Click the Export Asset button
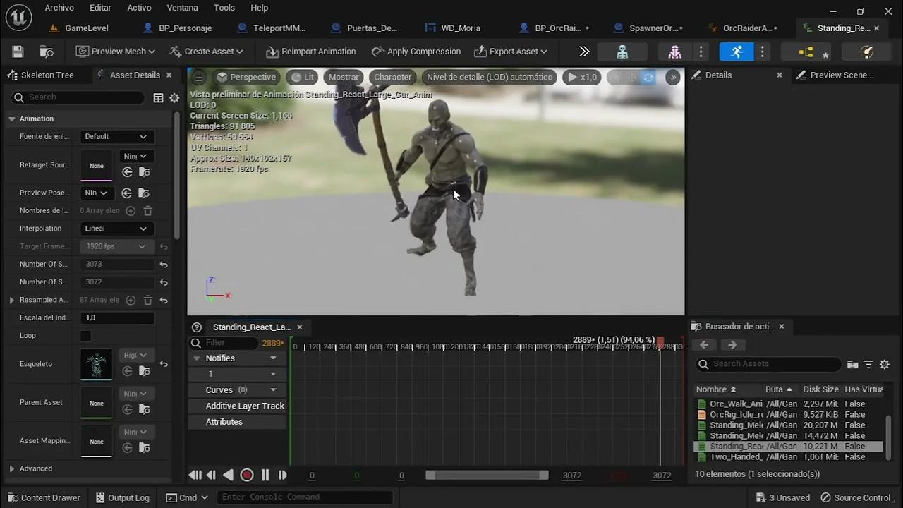The height and width of the screenshot is (508, 903). click(x=511, y=51)
